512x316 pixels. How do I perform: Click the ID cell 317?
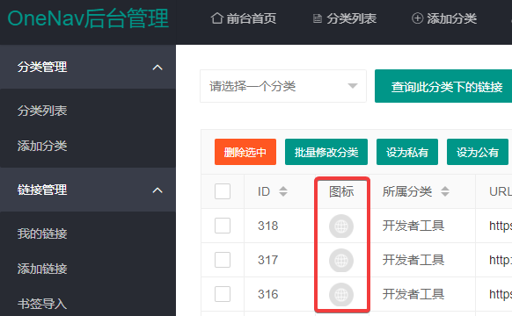tap(267, 260)
